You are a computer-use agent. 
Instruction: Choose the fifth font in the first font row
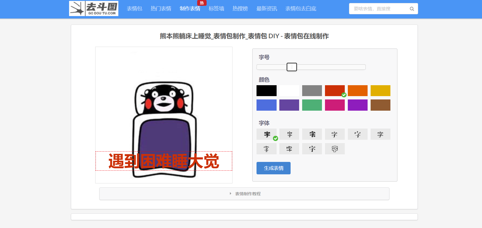coord(358,134)
